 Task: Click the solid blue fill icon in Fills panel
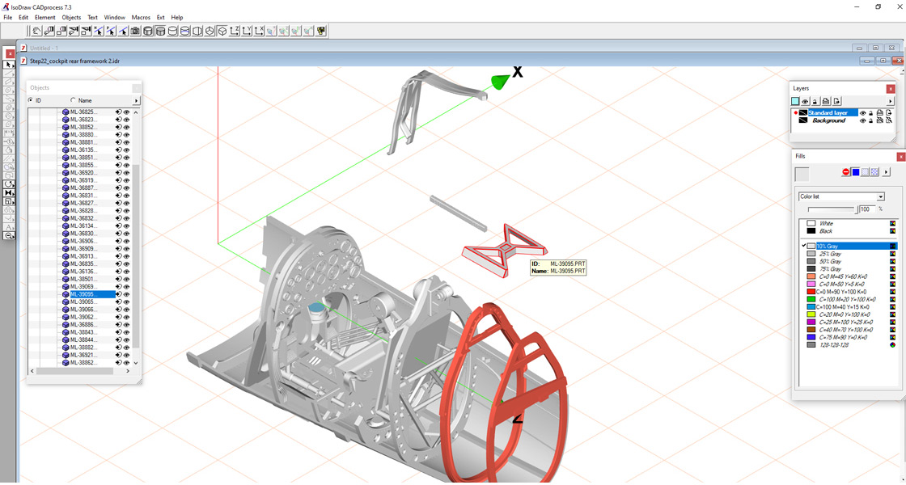click(x=856, y=172)
